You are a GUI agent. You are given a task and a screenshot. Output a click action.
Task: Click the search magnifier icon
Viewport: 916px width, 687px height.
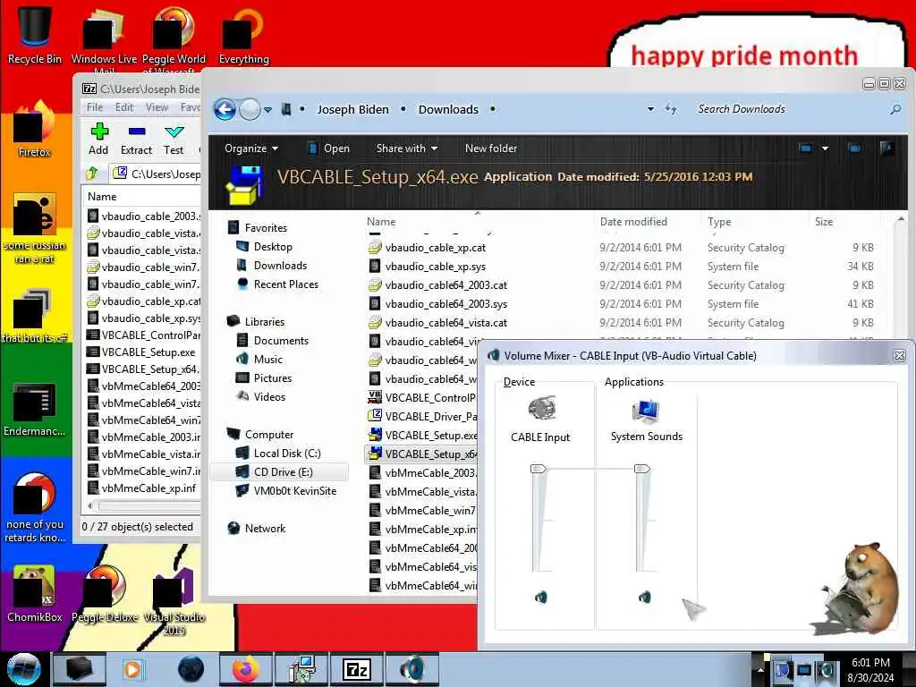[895, 109]
